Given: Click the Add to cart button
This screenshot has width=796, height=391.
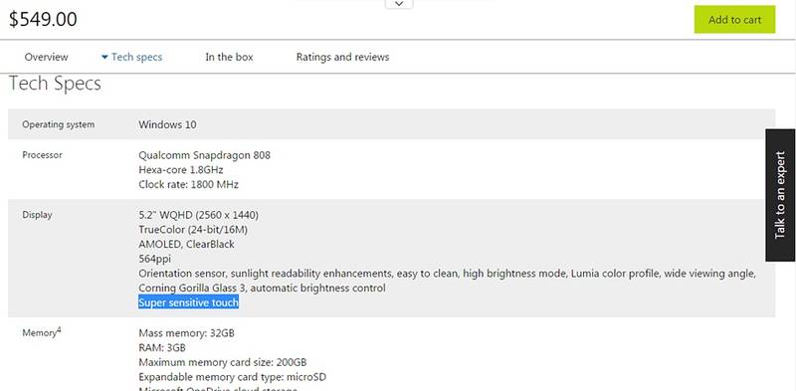Looking at the screenshot, I should point(734,20).
